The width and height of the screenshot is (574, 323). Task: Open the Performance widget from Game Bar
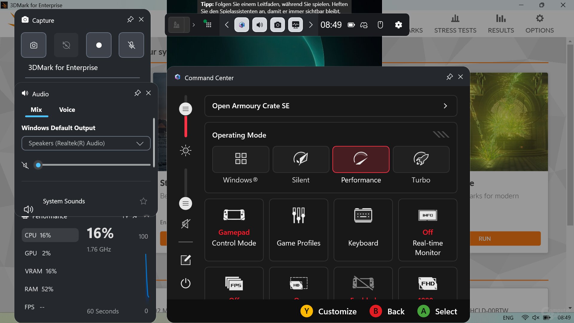click(x=295, y=25)
